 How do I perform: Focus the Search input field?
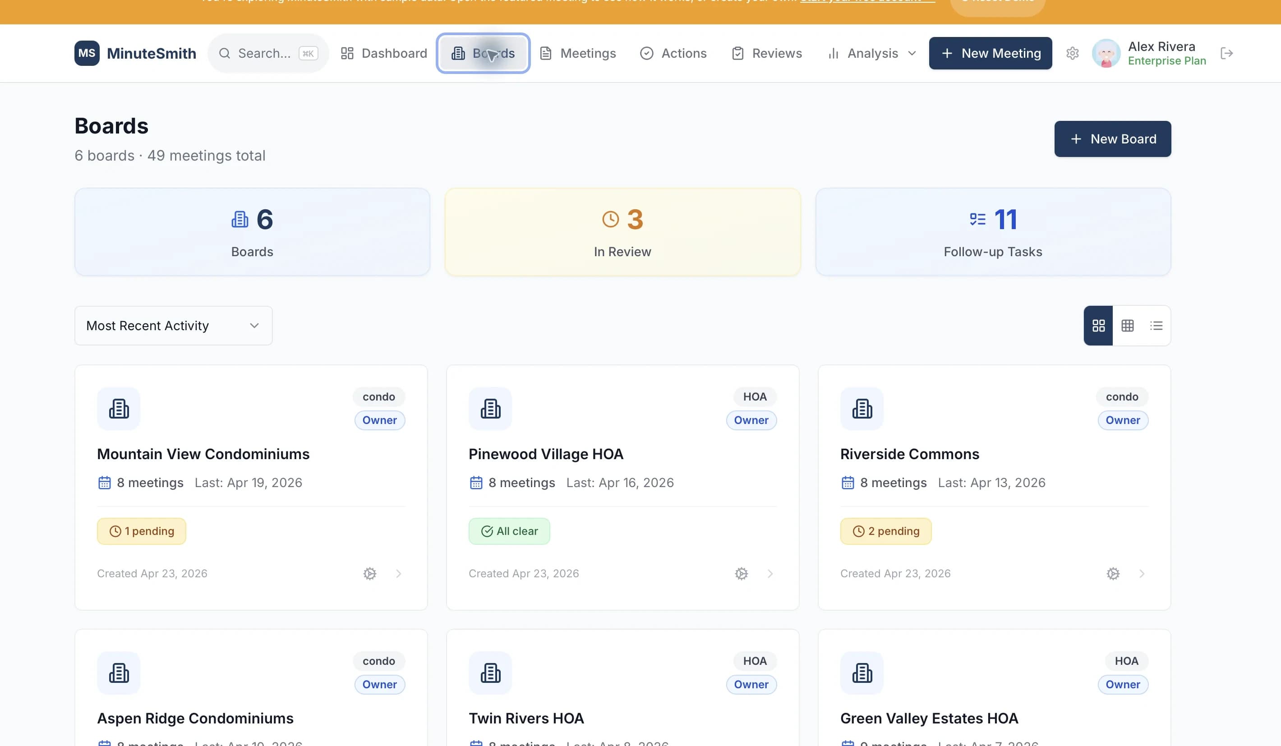point(268,53)
